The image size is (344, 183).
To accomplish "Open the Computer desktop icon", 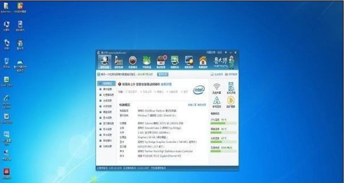I will [x=7, y=26].
